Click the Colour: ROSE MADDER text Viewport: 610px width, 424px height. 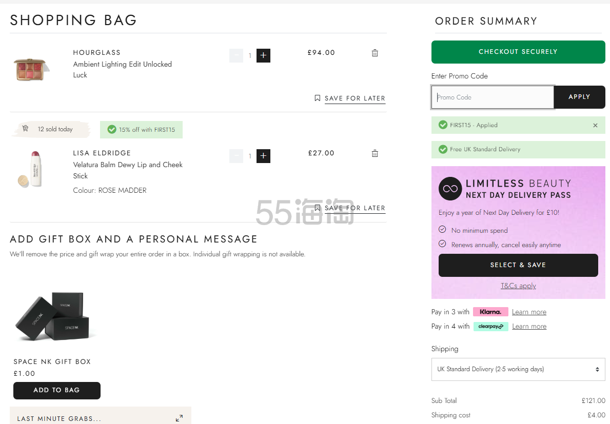(110, 190)
